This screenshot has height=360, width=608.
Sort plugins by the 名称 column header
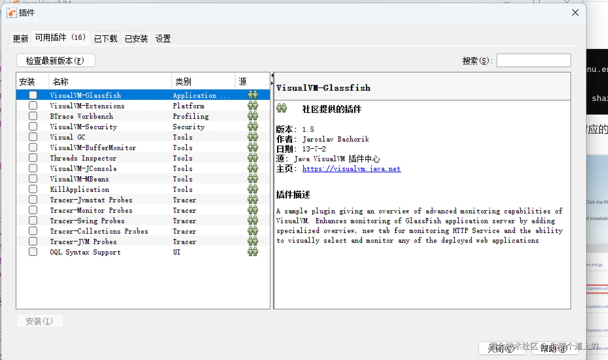pos(110,81)
